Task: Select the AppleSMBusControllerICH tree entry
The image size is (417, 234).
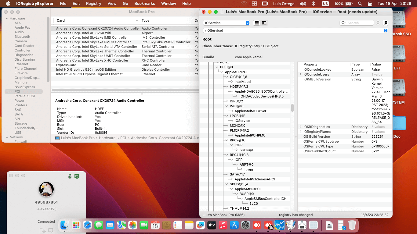Action: (265, 199)
